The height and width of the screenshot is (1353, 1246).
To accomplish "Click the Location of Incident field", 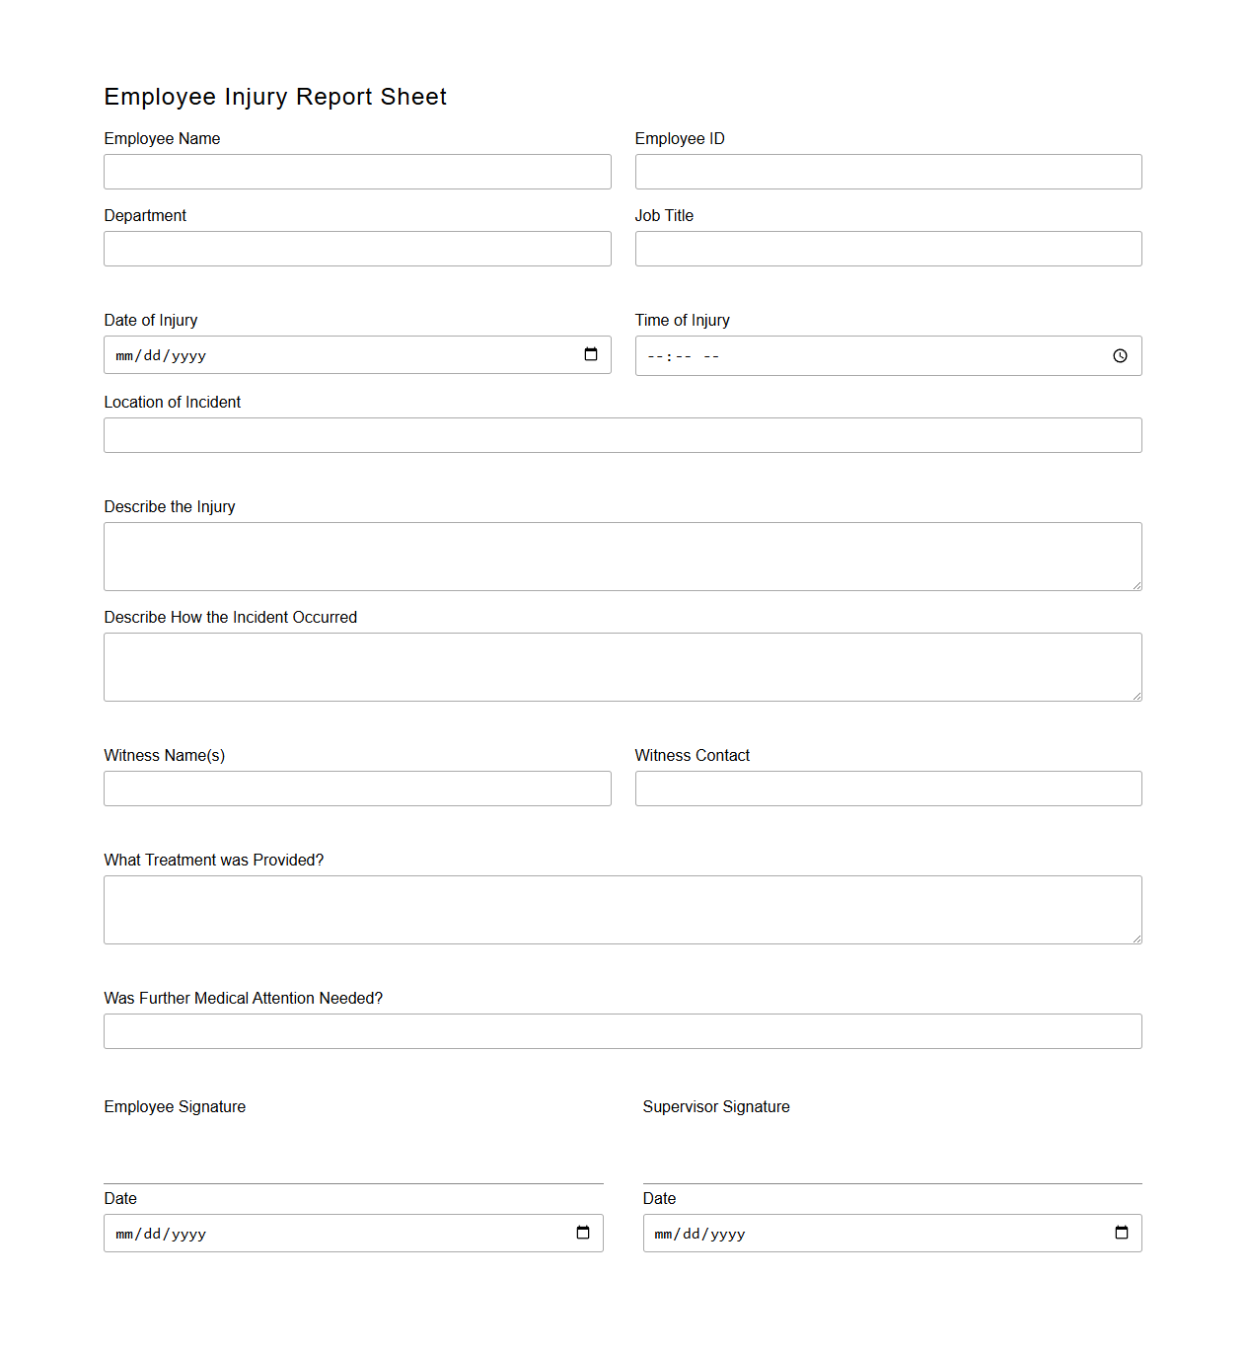I will (x=623, y=434).
